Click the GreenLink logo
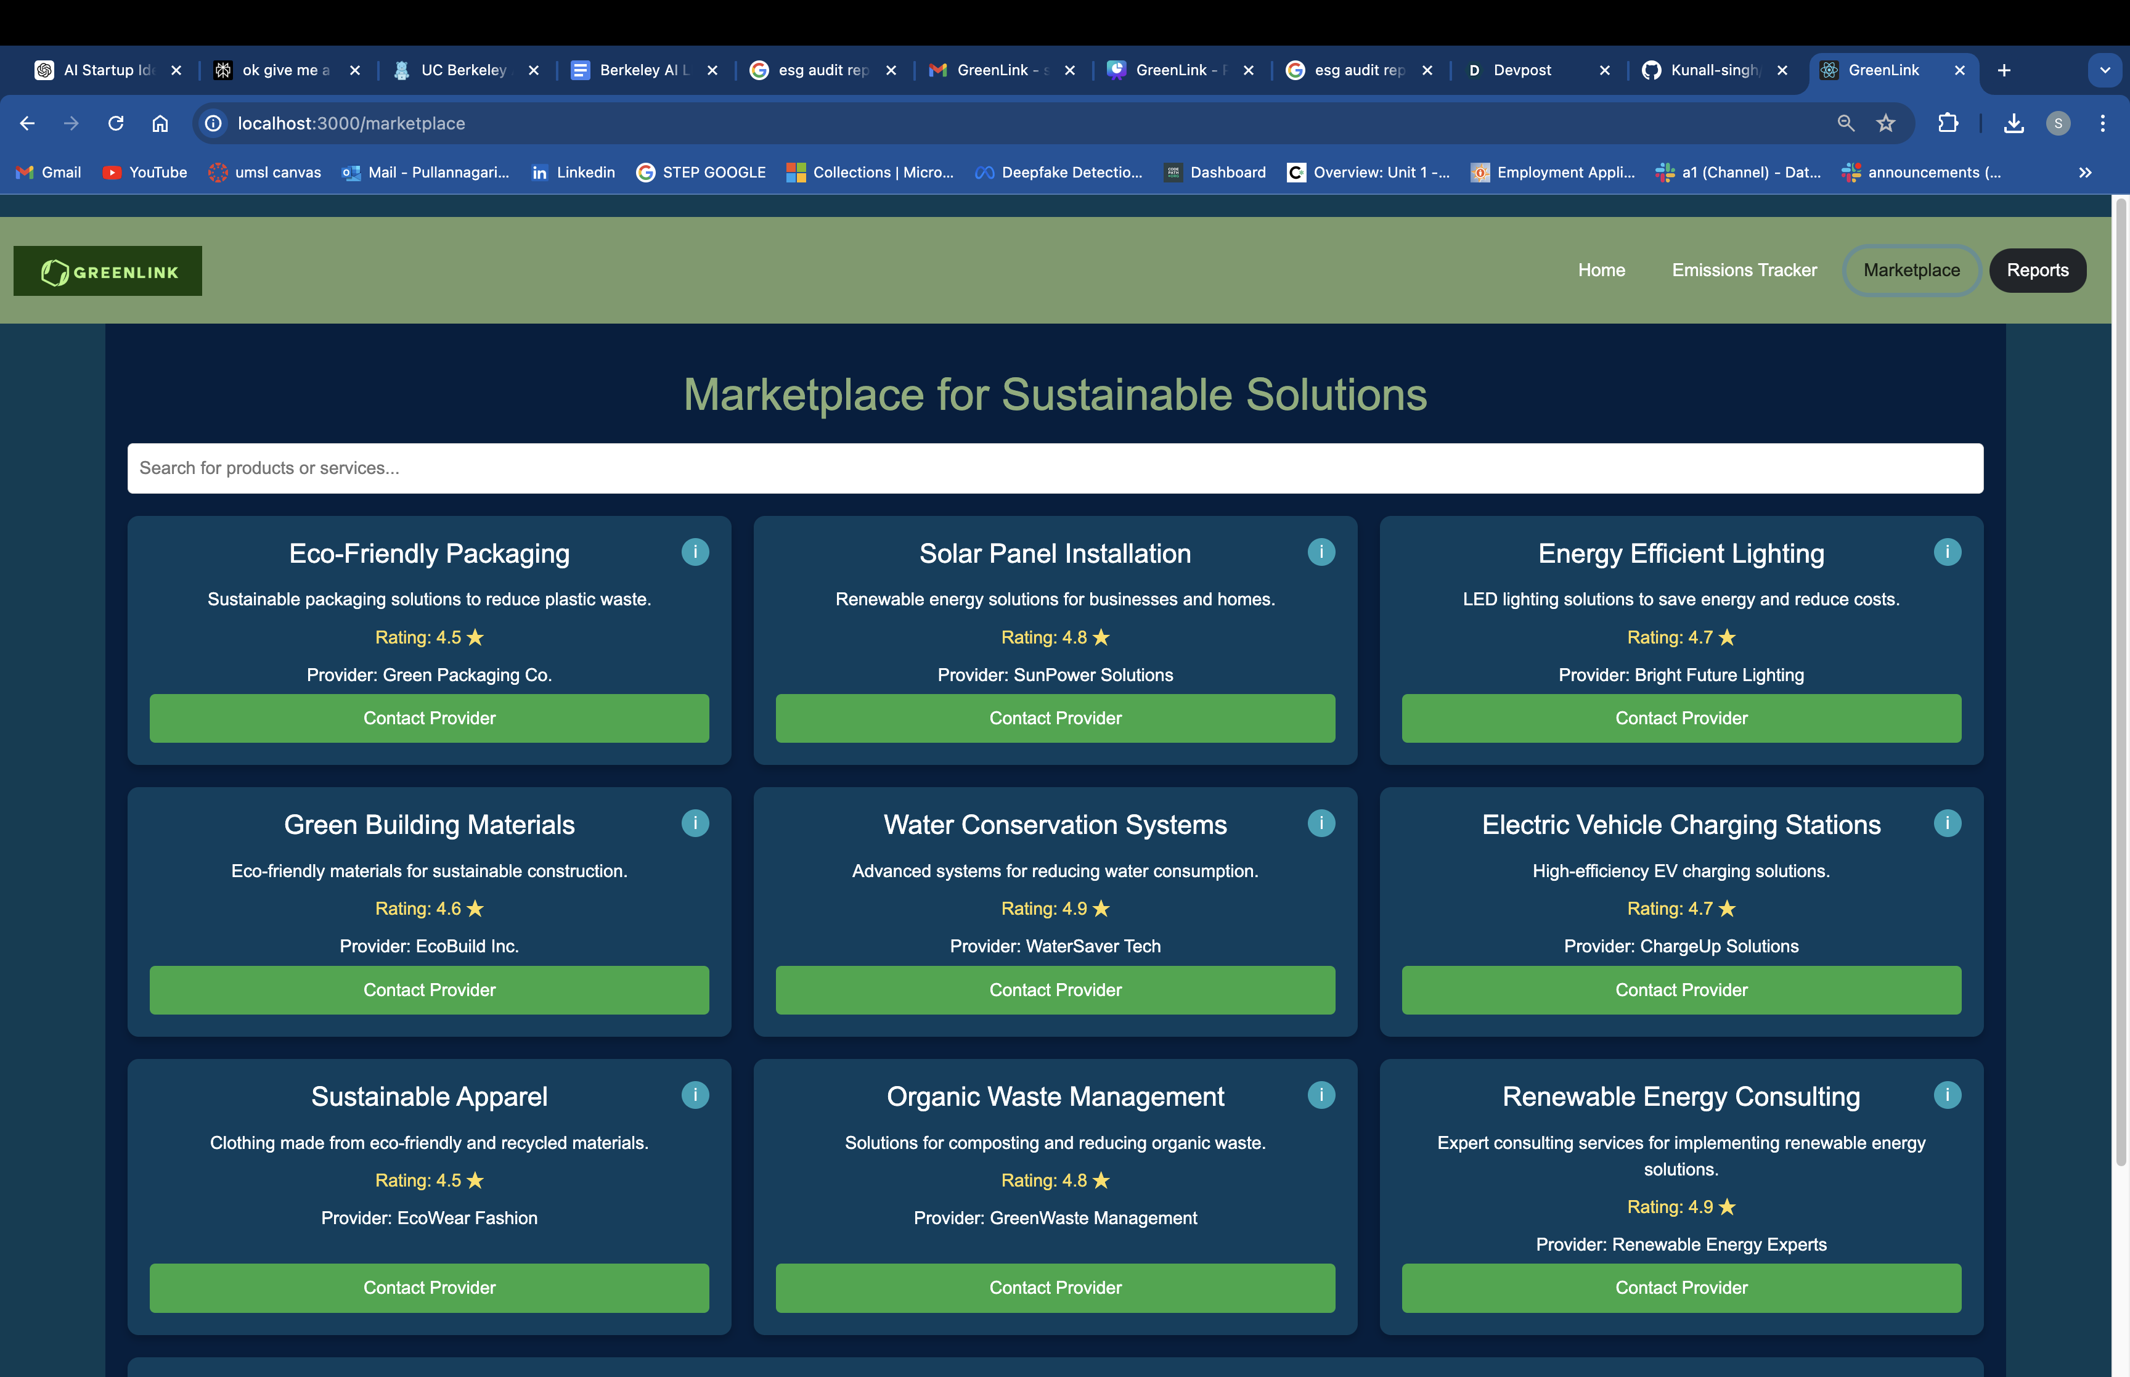Image resolution: width=2130 pixels, height=1377 pixels. (107, 271)
